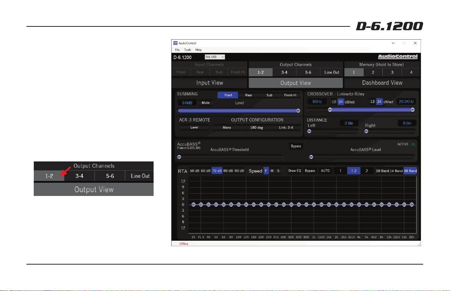Select low-pass 12 dB/oct slope
The width and height of the screenshot is (450, 291).
(372, 102)
